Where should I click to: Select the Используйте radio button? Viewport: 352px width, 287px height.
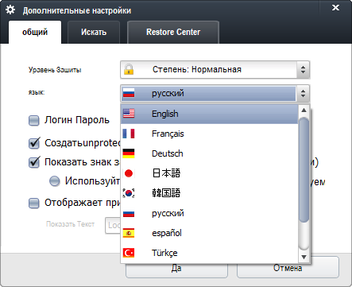tap(55, 181)
